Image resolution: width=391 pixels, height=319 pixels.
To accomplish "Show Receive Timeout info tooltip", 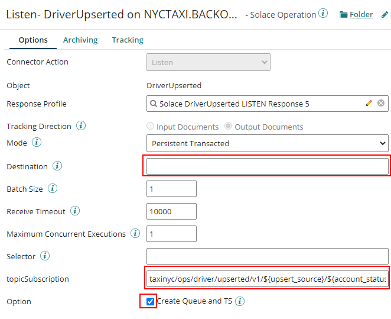I will click(75, 211).
